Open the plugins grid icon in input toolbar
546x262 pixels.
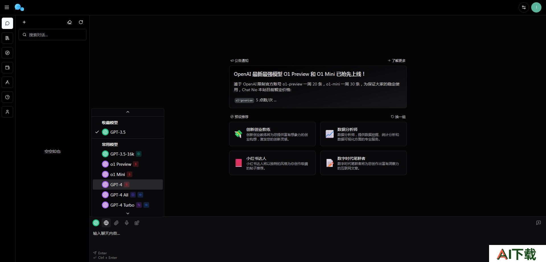pos(137,223)
